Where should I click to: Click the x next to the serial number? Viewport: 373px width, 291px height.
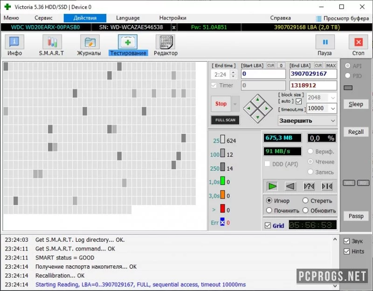(x=174, y=27)
